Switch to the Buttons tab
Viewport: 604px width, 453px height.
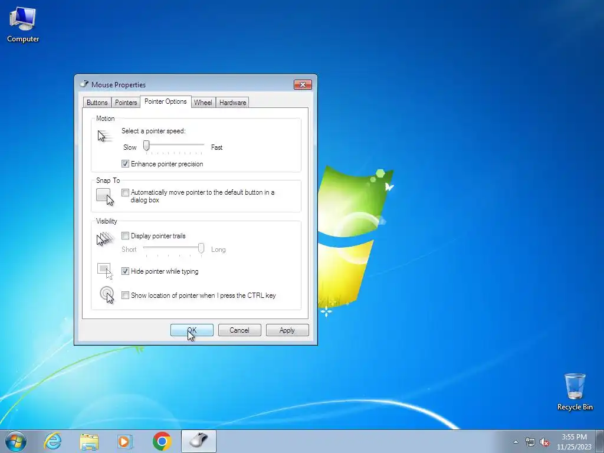click(97, 103)
